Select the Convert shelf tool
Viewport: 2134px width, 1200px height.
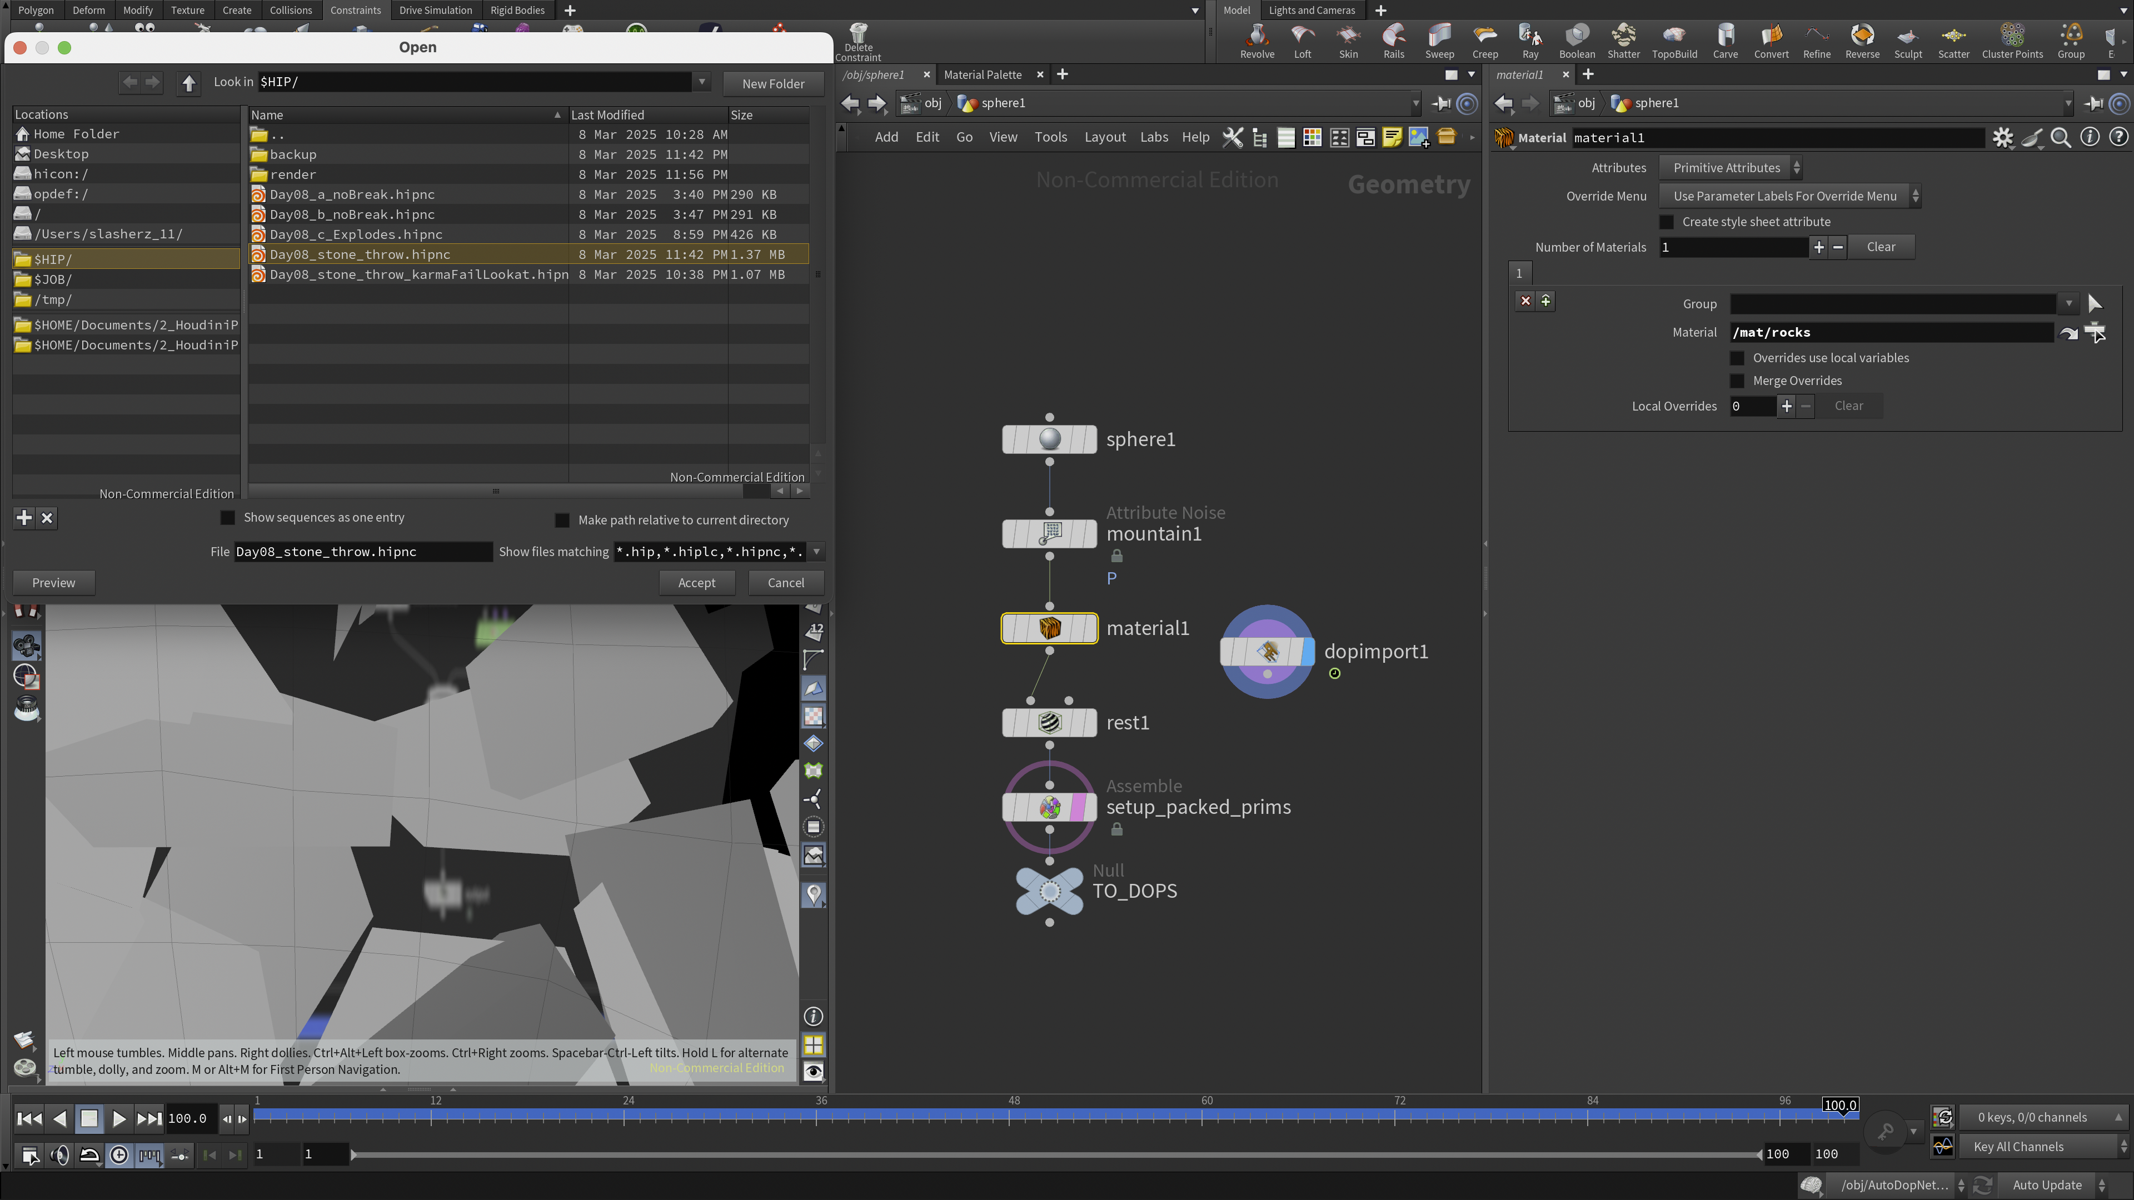click(1771, 42)
